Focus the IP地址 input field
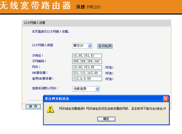 87,56
